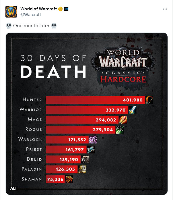Open the three-dot more options menu
173x200 pixels.
[x=165, y=9]
